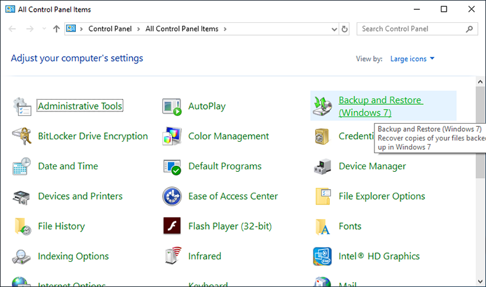The image size is (486, 287).
Task: Open Indexing Options link
Action: (x=73, y=256)
